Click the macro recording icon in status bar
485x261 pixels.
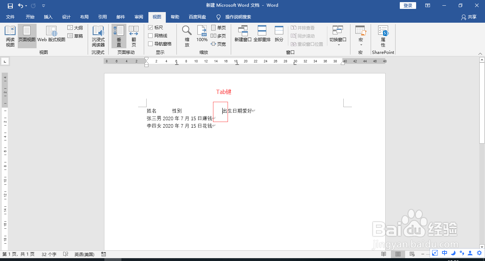[x=104, y=254]
